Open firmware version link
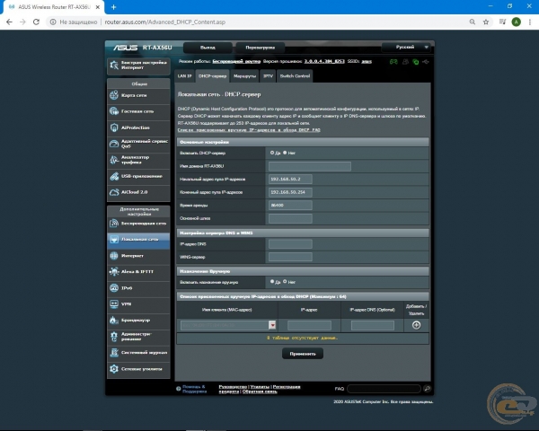This screenshot has height=431, width=539. 324,62
